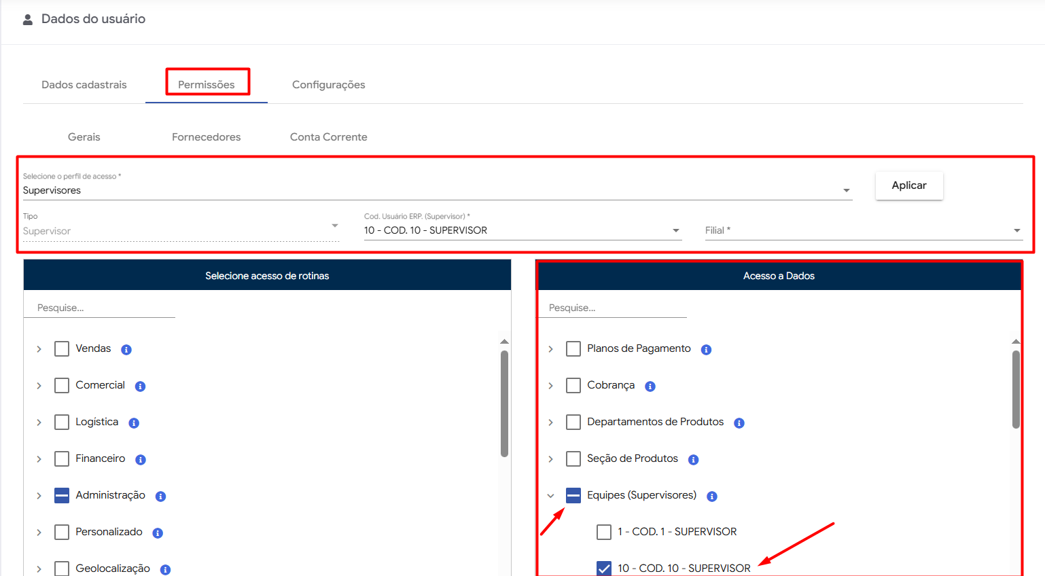
Task: Focus the Acesso a Dados search field
Action: (612, 308)
